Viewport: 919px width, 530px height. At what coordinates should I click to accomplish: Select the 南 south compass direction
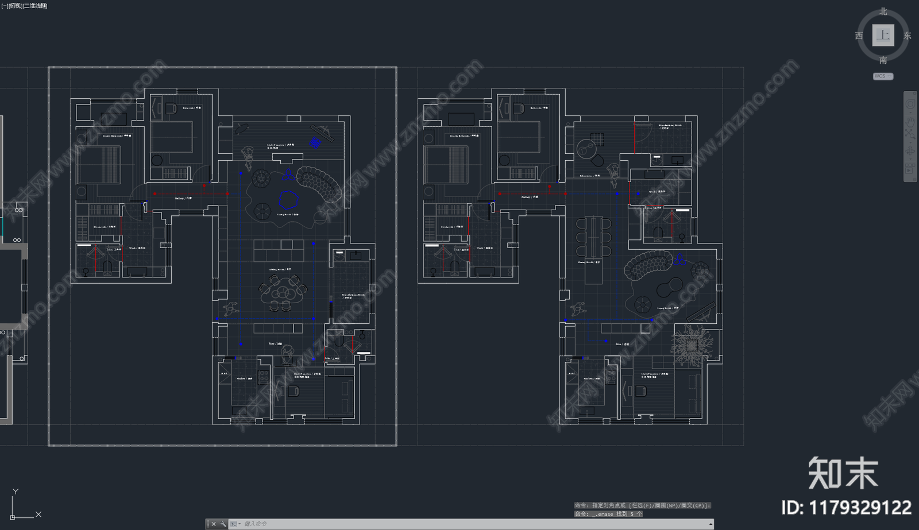[x=883, y=60]
